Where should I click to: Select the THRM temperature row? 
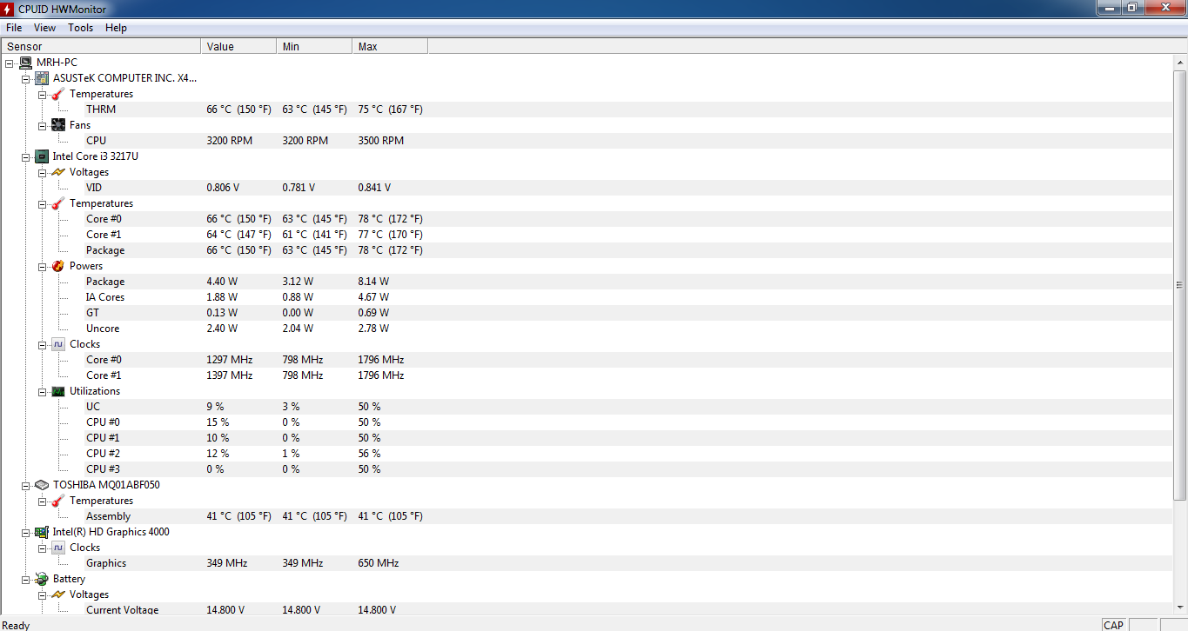point(101,110)
